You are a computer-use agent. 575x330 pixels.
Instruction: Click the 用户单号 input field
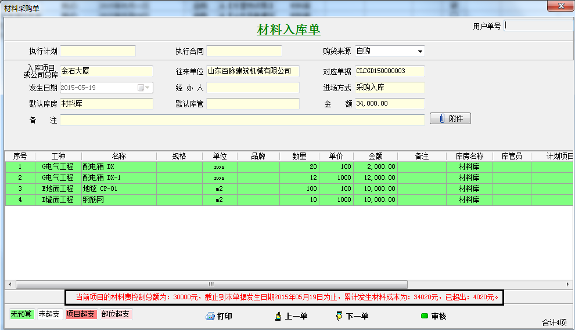(538, 26)
